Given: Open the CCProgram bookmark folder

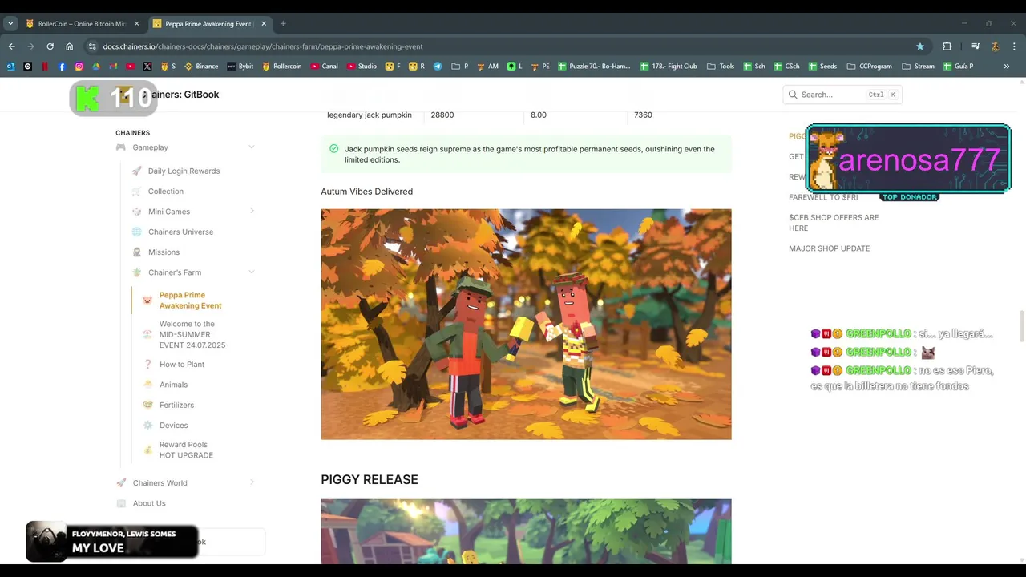Looking at the screenshot, I should 869,67.
